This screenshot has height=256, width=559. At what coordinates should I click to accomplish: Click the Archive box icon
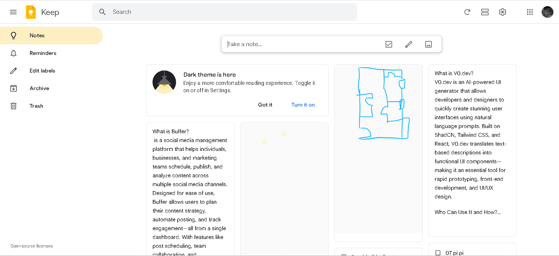14,88
